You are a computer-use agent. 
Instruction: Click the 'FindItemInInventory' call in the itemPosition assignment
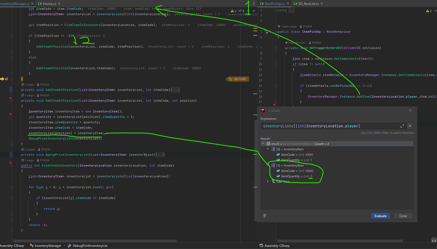(x=82, y=25)
